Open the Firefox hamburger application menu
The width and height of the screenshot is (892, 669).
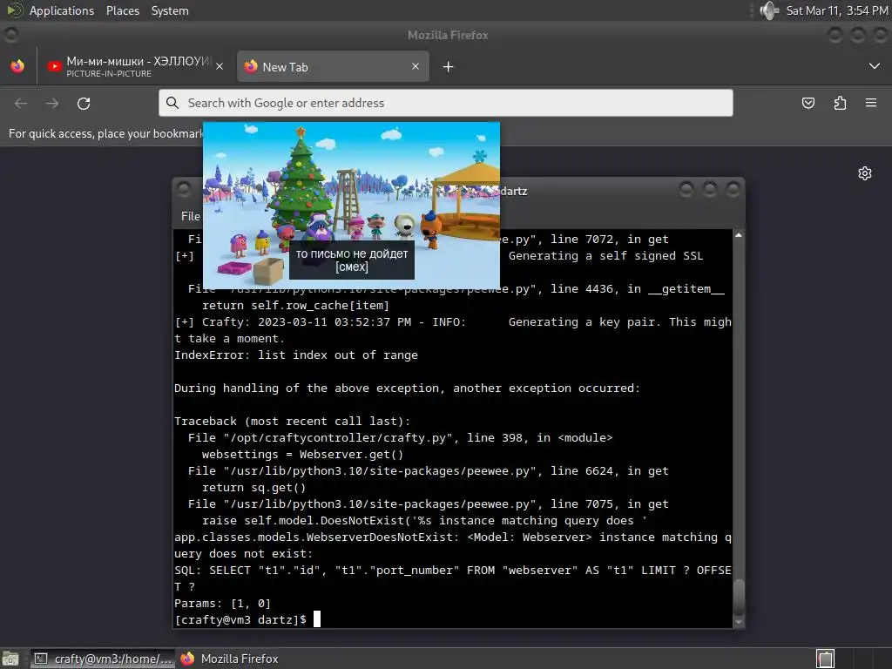coord(871,103)
